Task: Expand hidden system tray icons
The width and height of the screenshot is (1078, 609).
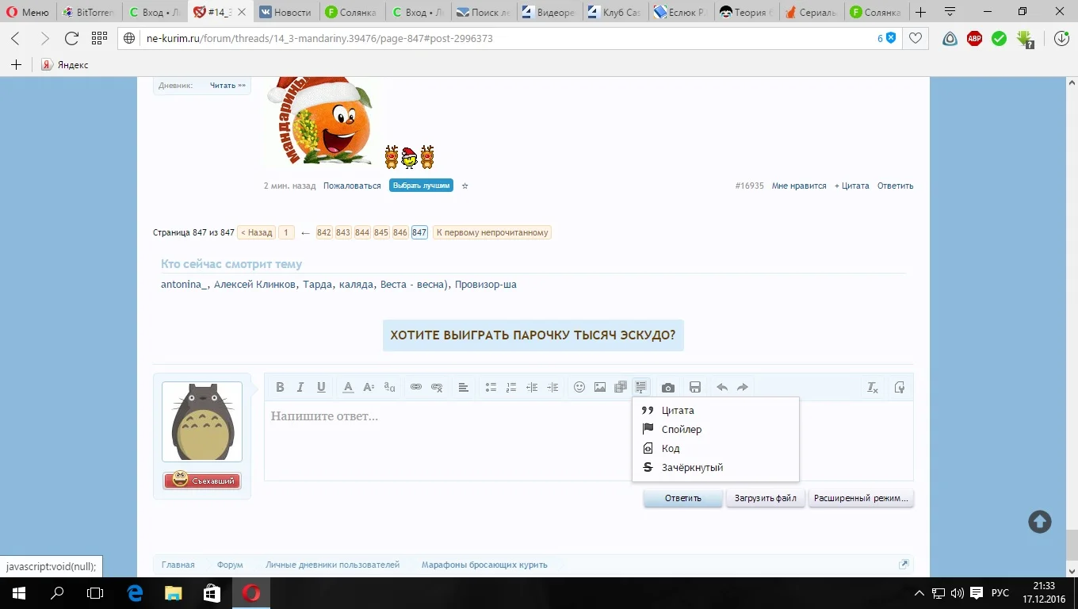Action: (919, 592)
